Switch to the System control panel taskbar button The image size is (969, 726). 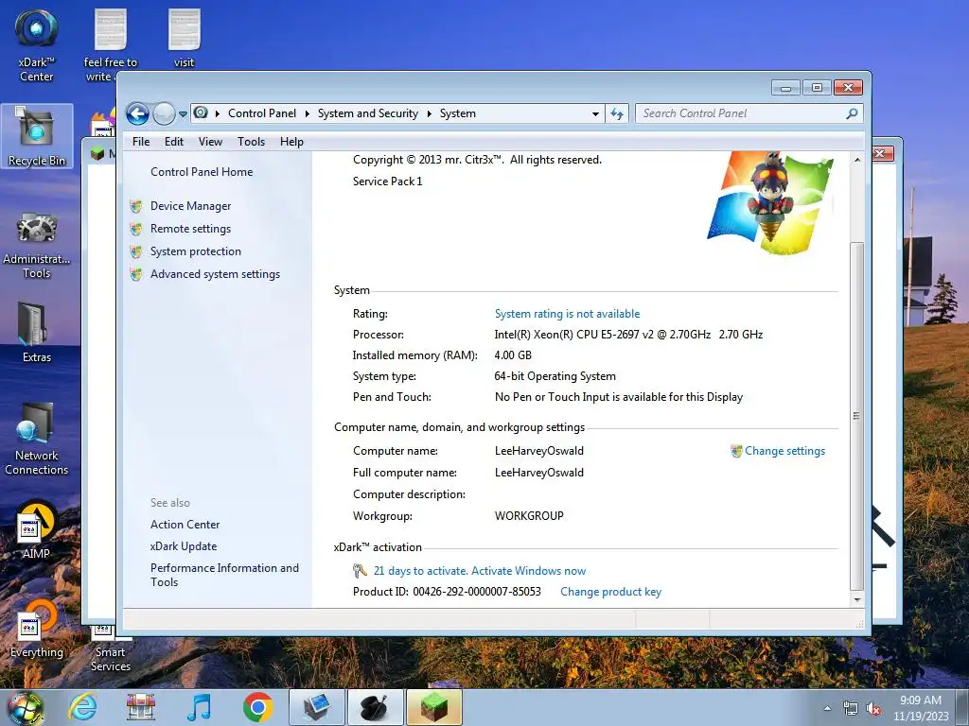click(x=316, y=707)
